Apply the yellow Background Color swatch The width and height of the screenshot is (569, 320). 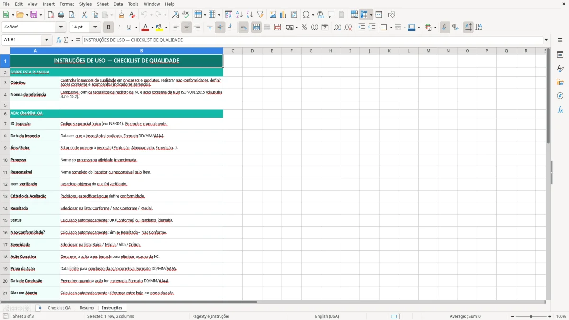159,27
